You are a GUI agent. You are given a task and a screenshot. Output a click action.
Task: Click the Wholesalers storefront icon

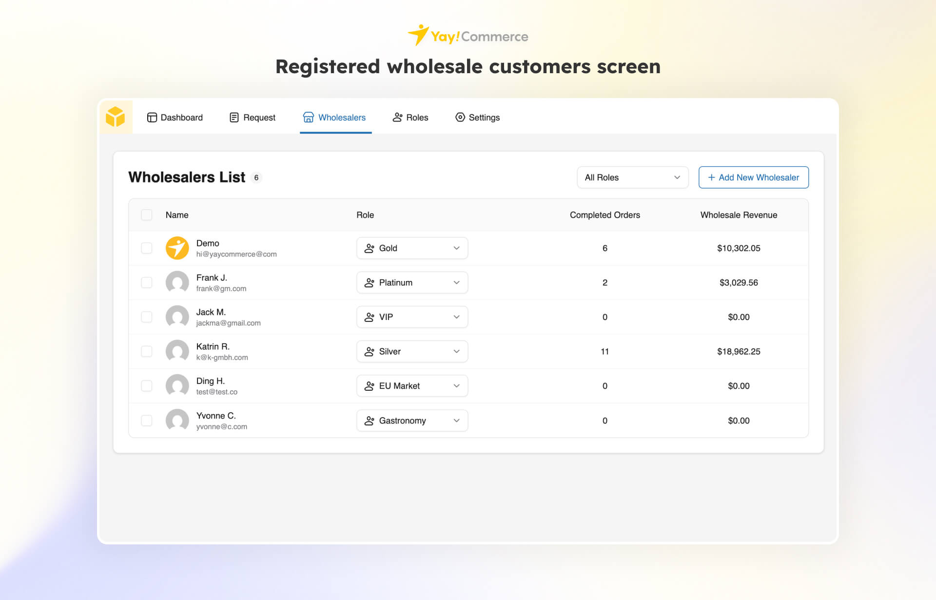308,118
